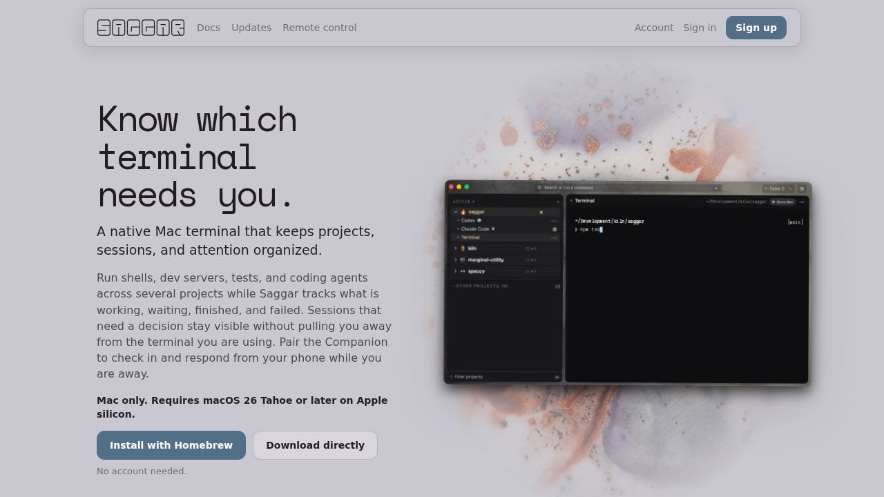The image size is (884, 497).
Task: Collapse the Active section with its arrow
Action: click(x=558, y=202)
